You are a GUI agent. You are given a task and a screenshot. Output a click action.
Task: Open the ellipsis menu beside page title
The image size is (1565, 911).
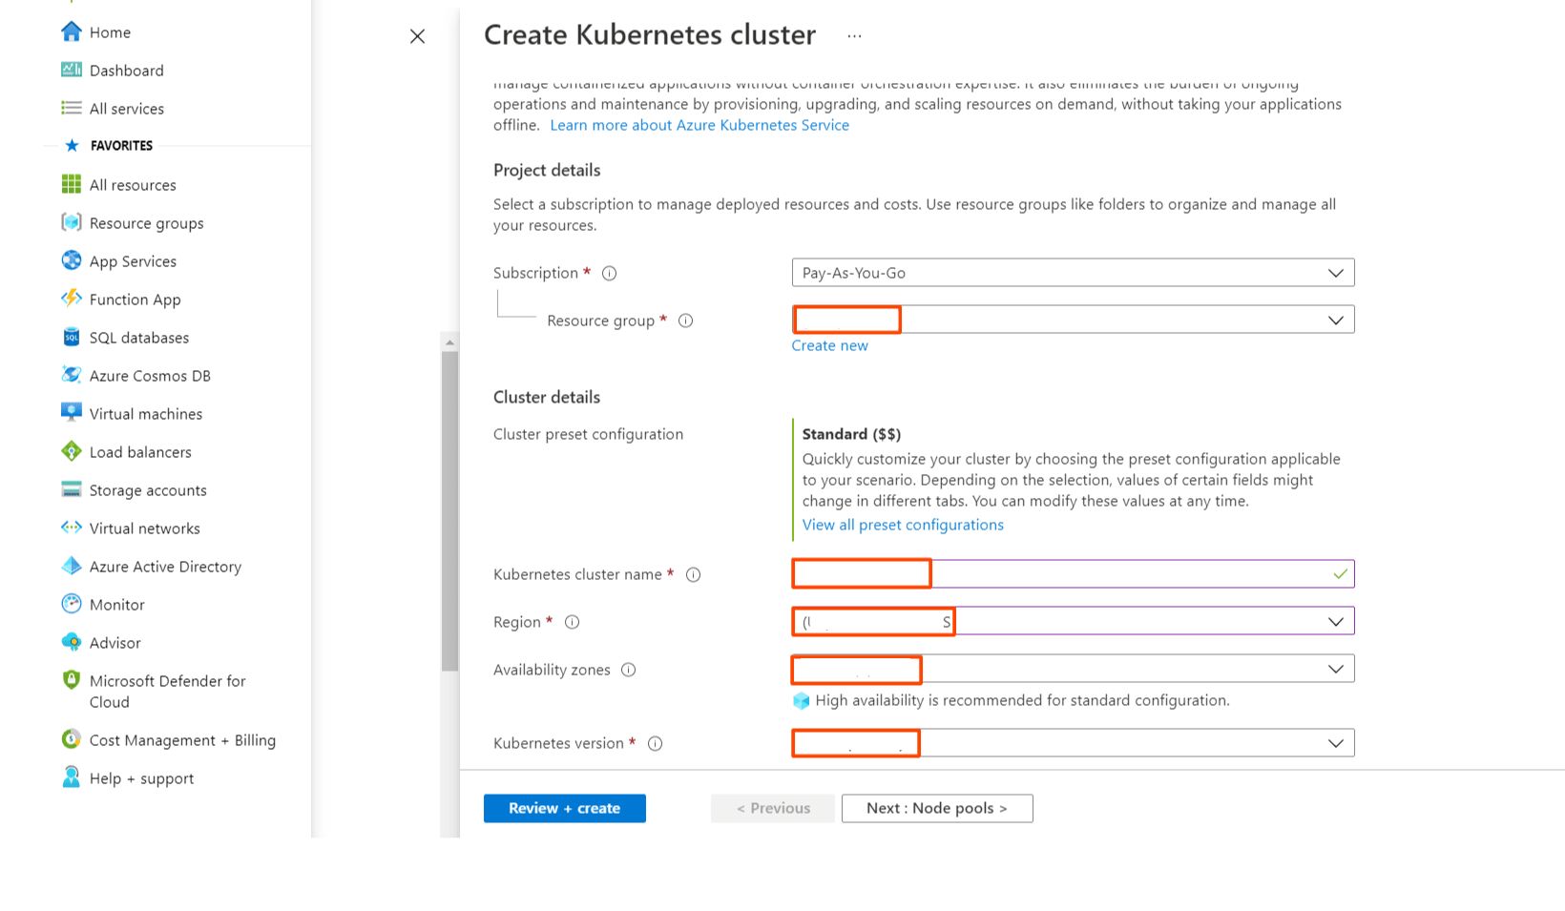tap(854, 36)
